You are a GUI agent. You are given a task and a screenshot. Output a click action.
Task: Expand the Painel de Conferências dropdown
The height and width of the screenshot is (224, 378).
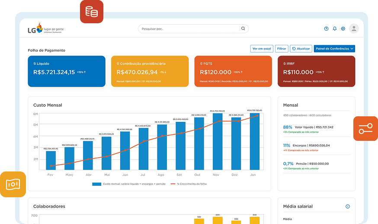[334, 49]
